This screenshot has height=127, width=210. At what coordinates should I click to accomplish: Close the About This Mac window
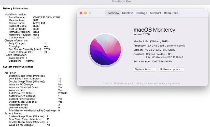pyautogui.click(x=81, y=13)
